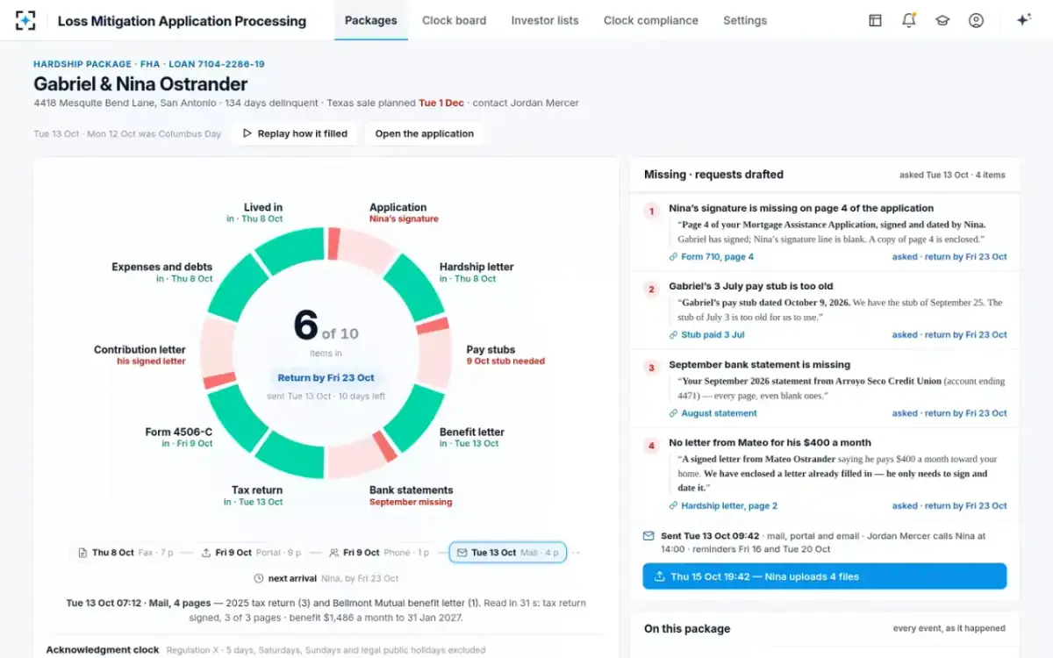
Task: Click the 6 of 10 items count
Action: click(x=326, y=326)
